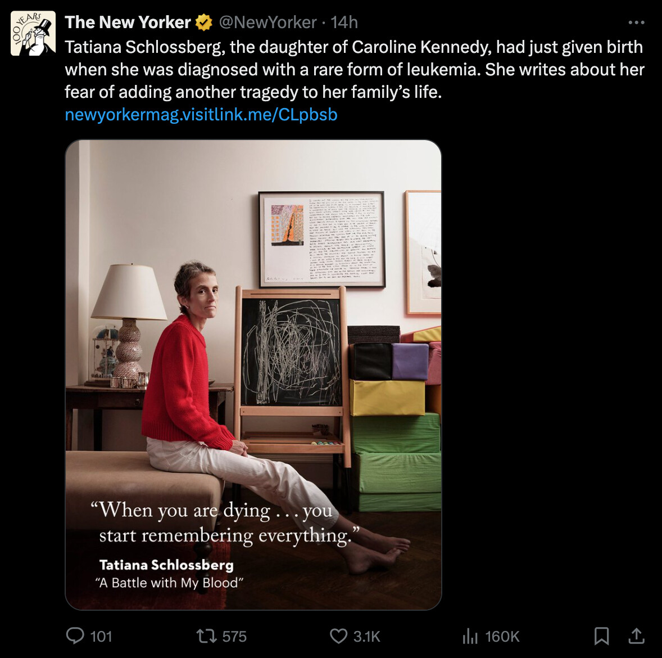
Task: Click the 160K views count
Action: (x=502, y=636)
